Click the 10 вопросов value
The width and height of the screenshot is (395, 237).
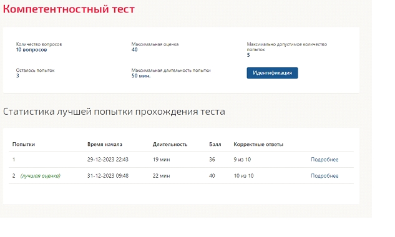[31, 50]
